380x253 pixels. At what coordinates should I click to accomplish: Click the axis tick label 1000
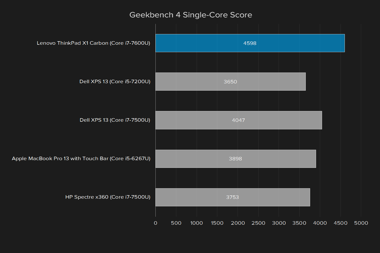tap(196, 223)
